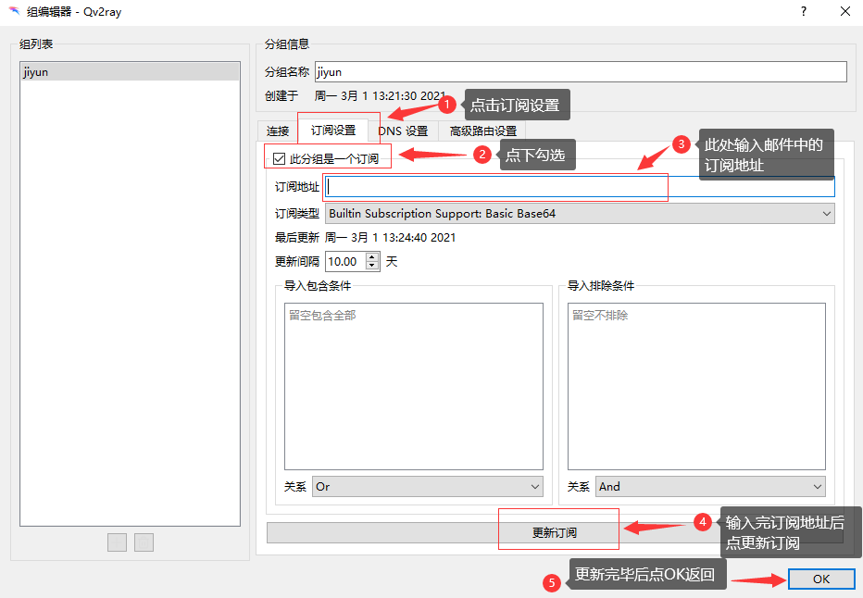Click the 导入包含条件 text area
Screen dimensions: 863x598
point(414,386)
